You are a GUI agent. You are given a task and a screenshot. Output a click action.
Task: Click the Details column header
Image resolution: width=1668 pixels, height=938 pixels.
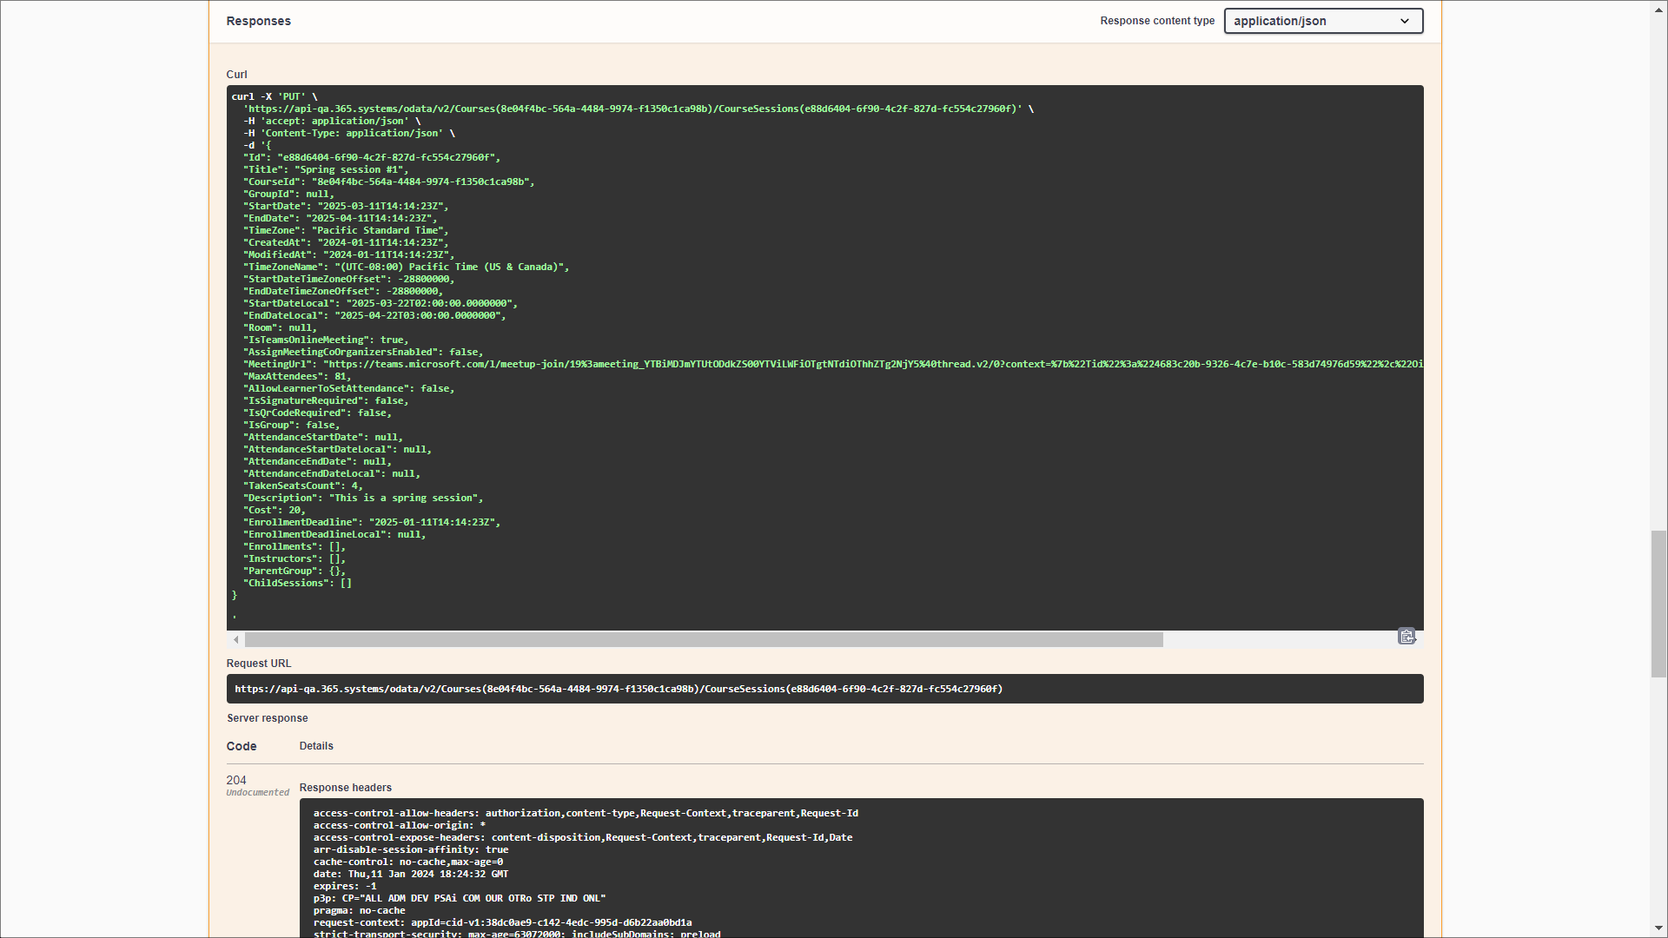(x=316, y=746)
